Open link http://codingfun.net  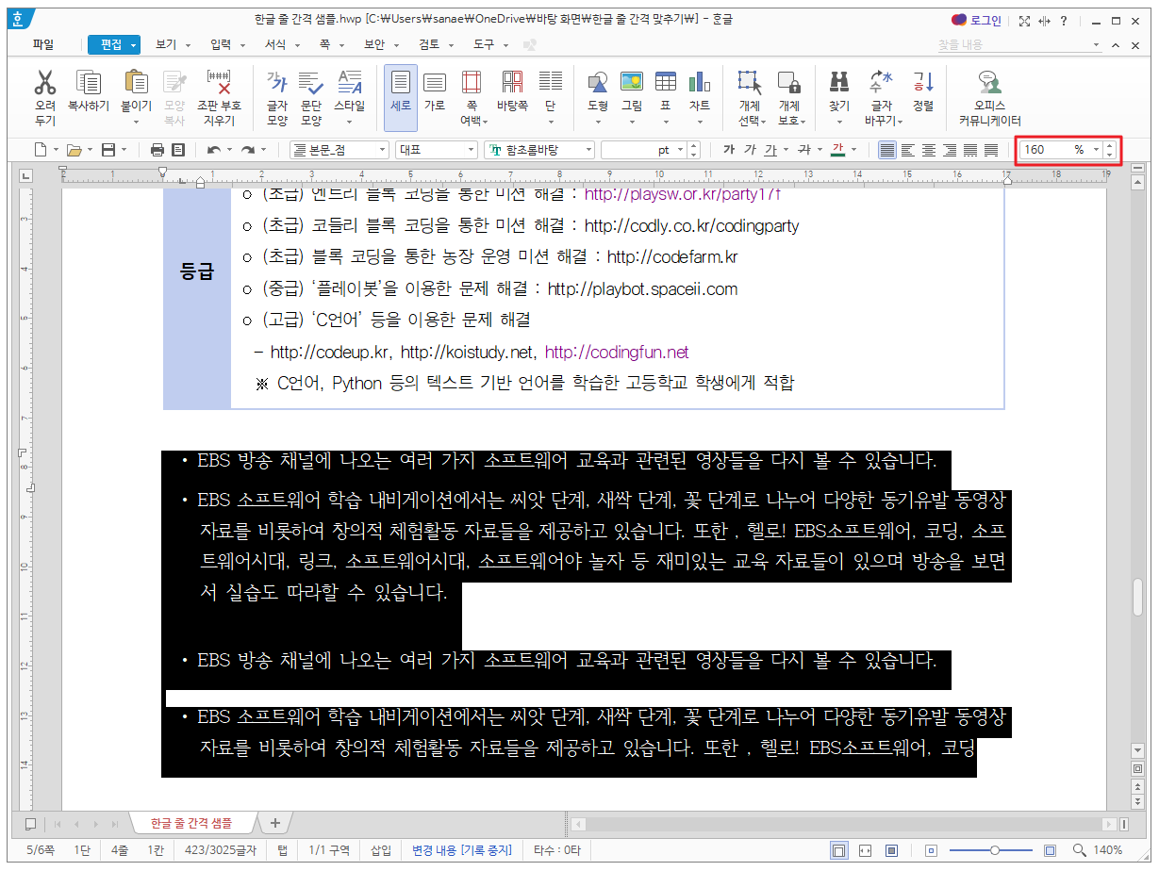(x=617, y=353)
